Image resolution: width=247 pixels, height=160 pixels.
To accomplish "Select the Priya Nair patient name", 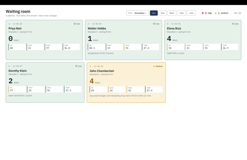I will click(x=15, y=29).
